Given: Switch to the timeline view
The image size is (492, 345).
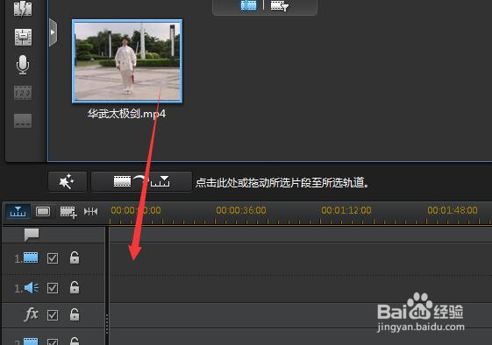Looking at the screenshot, I should pyautogui.click(x=18, y=212).
